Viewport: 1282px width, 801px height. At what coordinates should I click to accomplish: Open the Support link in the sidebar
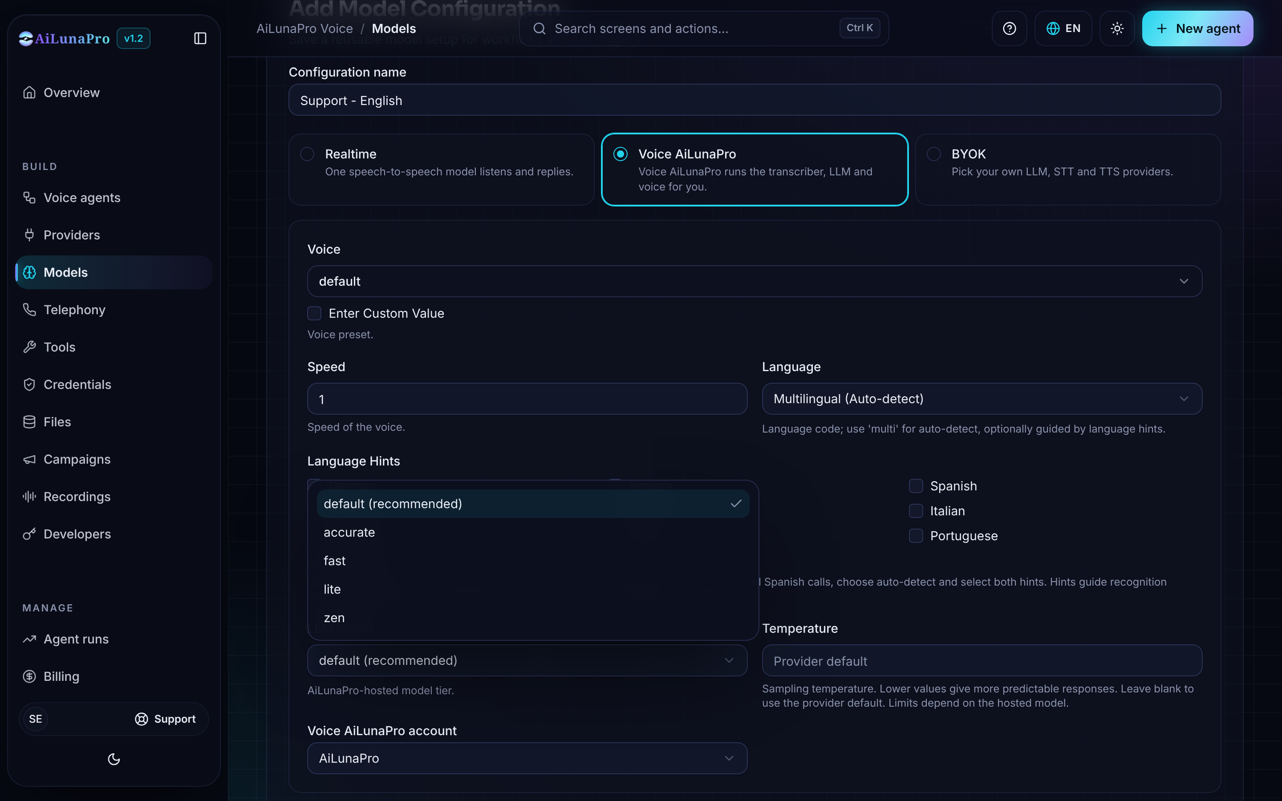(x=165, y=719)
